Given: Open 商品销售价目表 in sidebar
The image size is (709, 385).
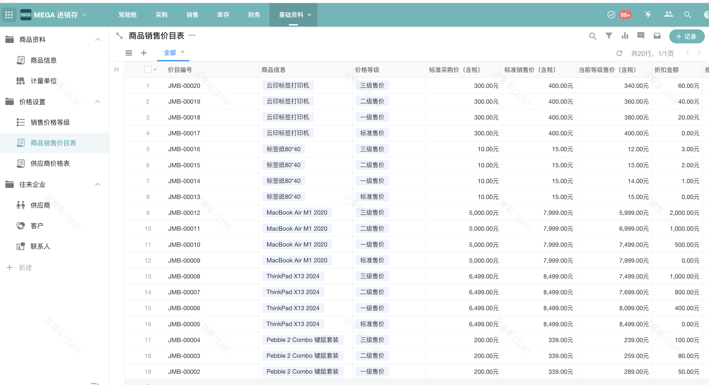Looking at the screenshot, I should 53,143.
